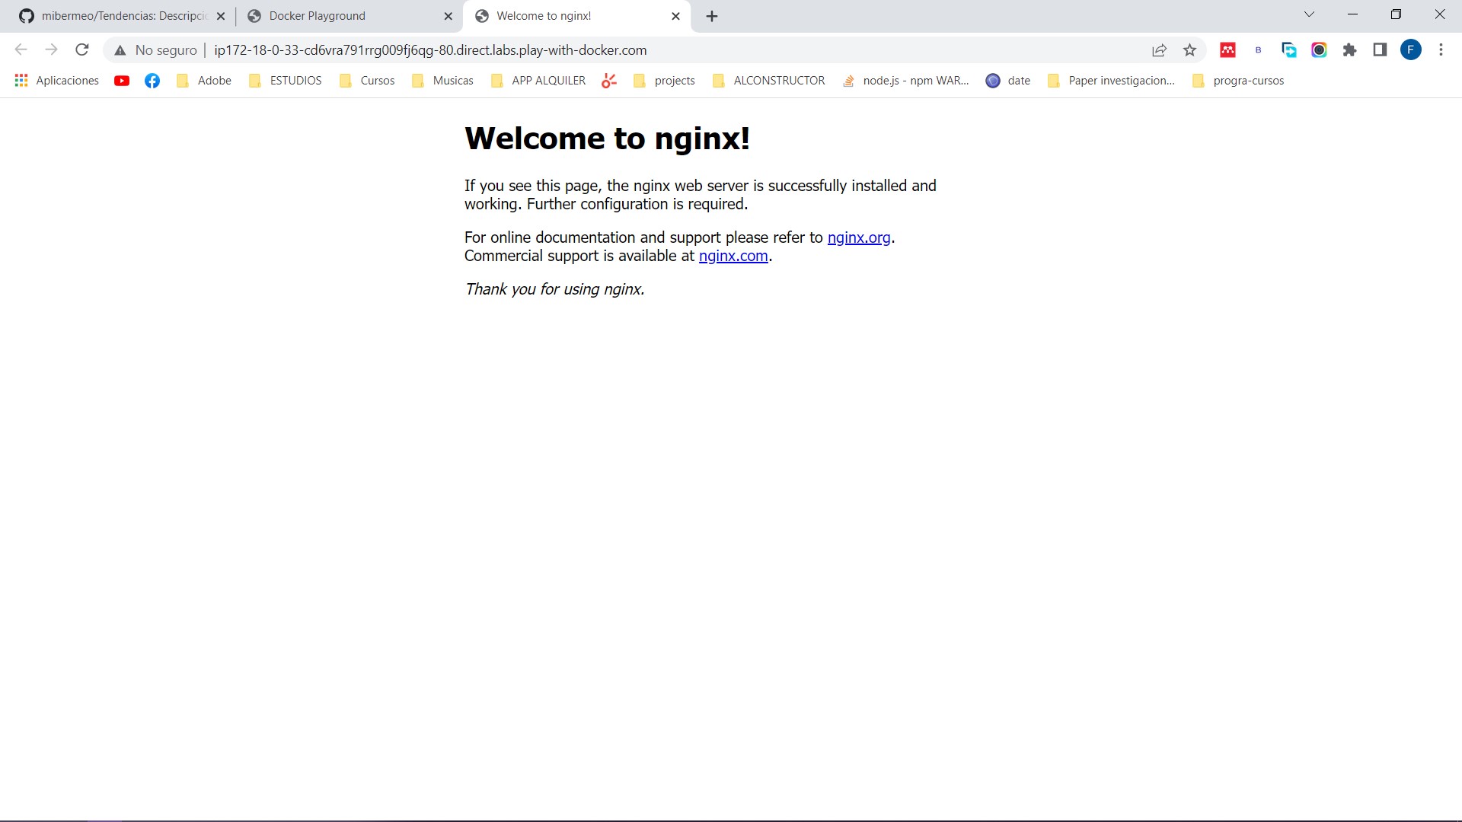Open the user profile avatar
Screen dimensions: 1462x822
pyautogui.click(x=1410, y=50)
